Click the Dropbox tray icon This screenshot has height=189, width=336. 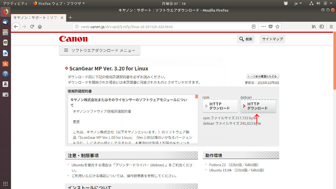coord(286,3)
